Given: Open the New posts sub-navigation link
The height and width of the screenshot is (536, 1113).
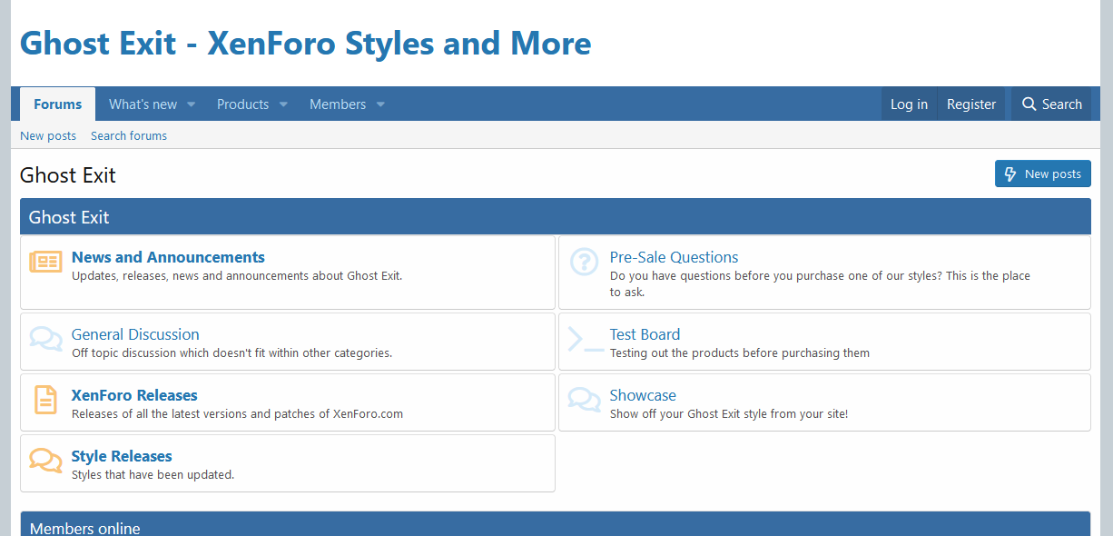Looking at the screenshot, I should [x=48, y=135].
